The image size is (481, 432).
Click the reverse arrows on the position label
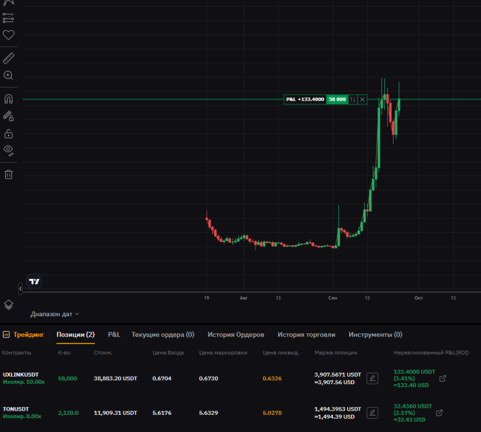pos(353,100)
